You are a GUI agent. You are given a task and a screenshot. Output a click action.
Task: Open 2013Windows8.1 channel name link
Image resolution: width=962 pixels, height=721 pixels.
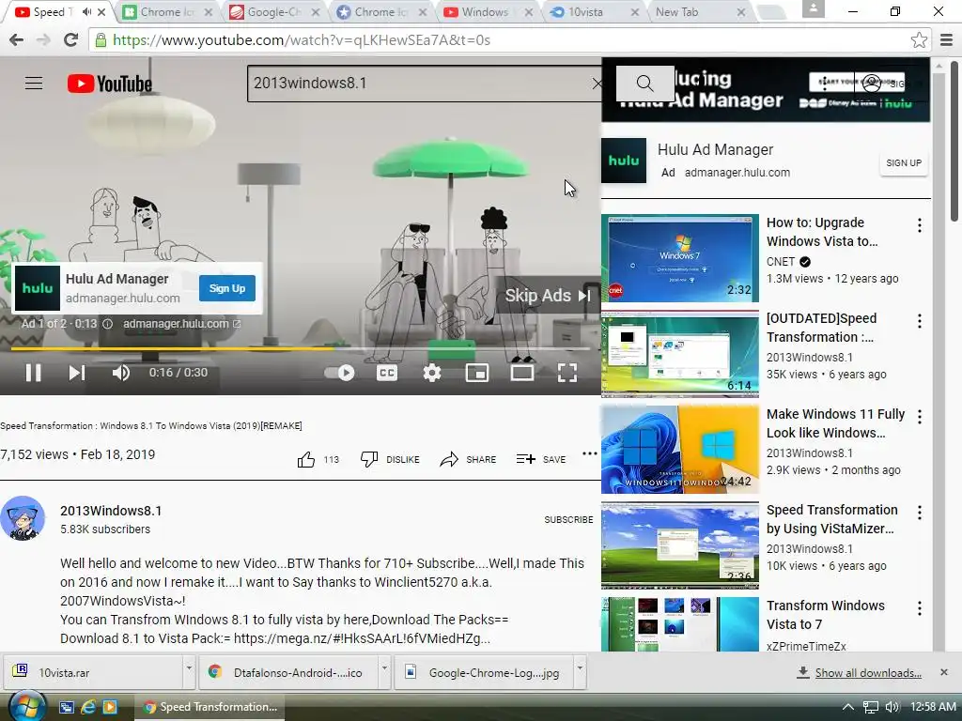tap(111, 511)
